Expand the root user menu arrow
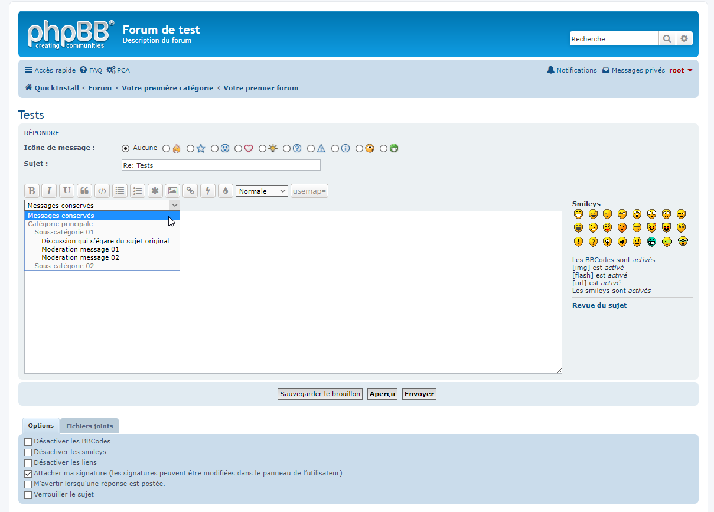 (690, 71)
